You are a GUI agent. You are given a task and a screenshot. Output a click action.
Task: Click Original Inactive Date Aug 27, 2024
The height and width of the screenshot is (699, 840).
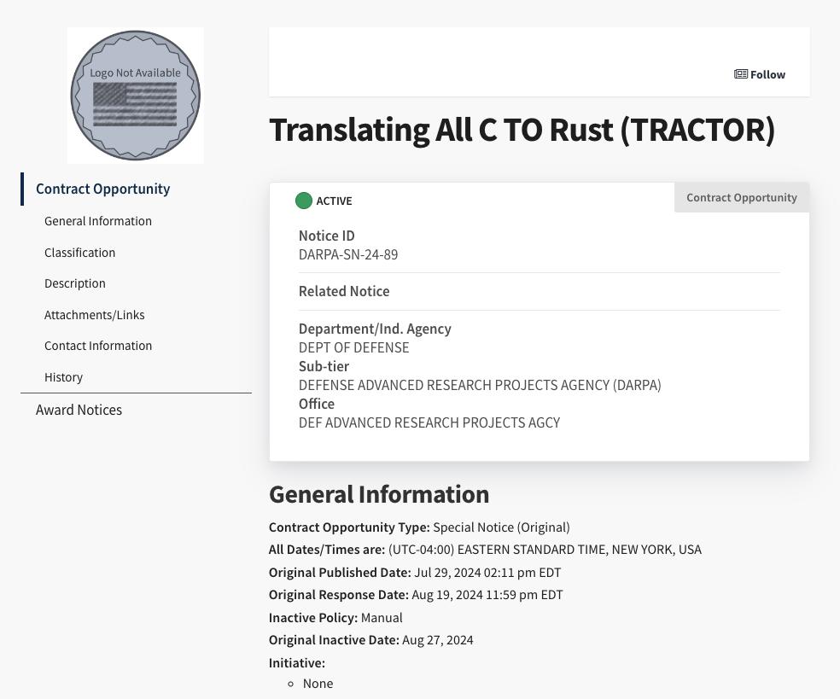438,640
